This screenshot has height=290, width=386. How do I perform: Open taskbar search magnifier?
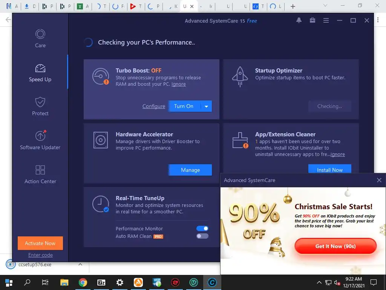pyautogui.click(x=27, y=282)
